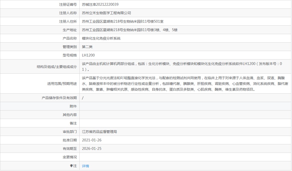Click the 产品名称 label
The width and height of the screenshot is (292, 171).
70,38
